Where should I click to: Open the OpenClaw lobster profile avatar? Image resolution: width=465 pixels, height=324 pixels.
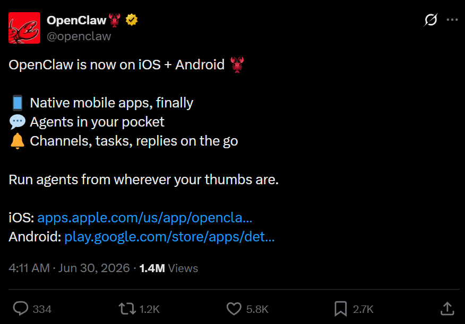[24, 28]
